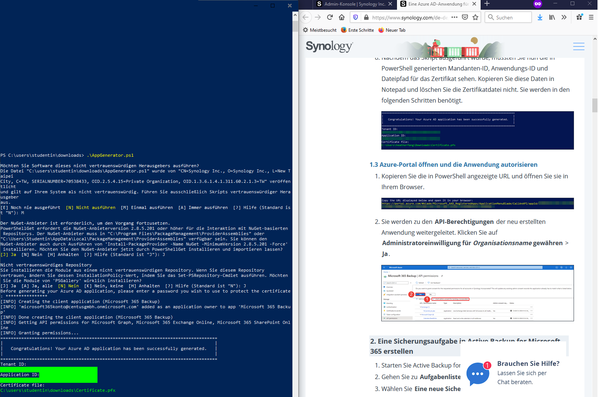The width and height of the screenshot is (599, 397).
Task: Open the Copy the URL screenshot image
Action: point(477,203)
